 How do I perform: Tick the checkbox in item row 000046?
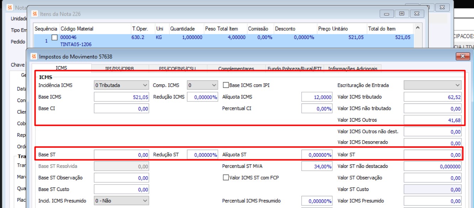54,37
